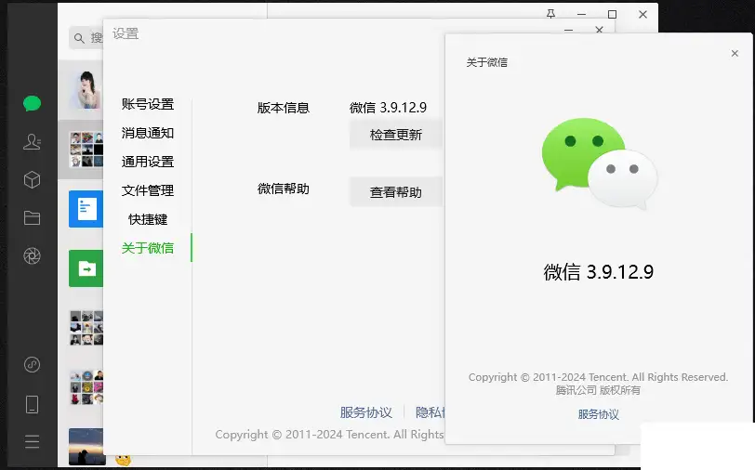Open the Contacts icon in sidebar

click(32, 141)
